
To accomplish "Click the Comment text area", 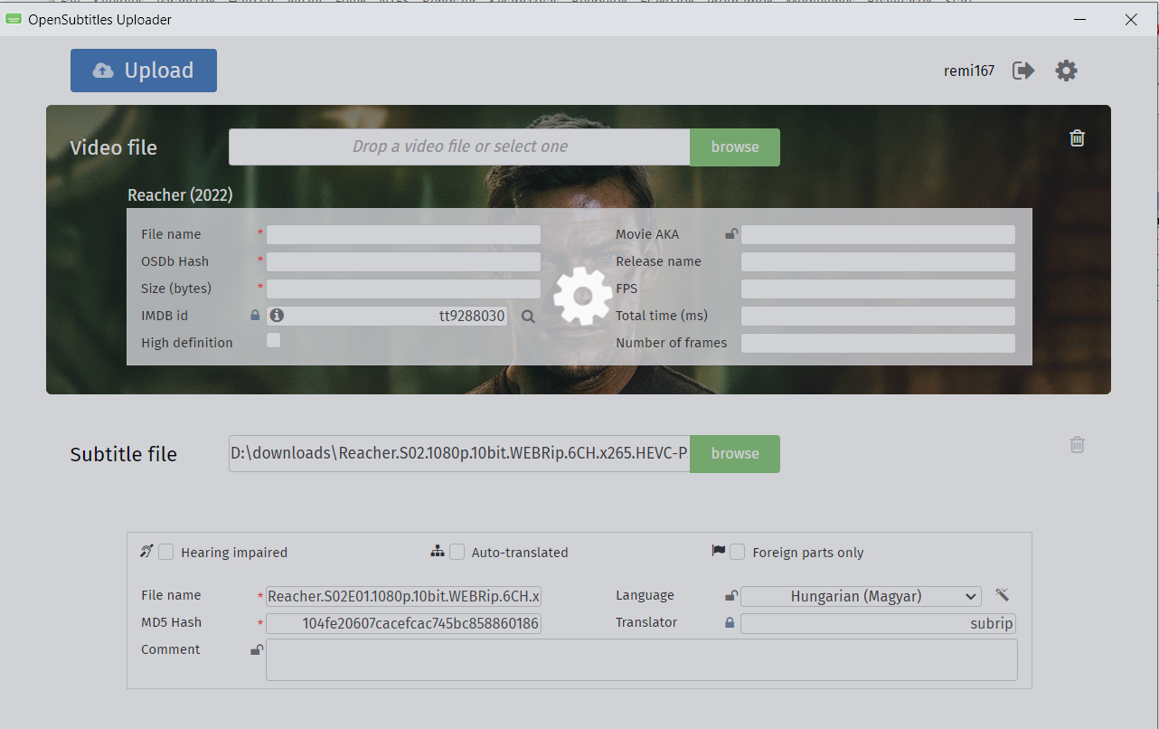I will 641,660.
